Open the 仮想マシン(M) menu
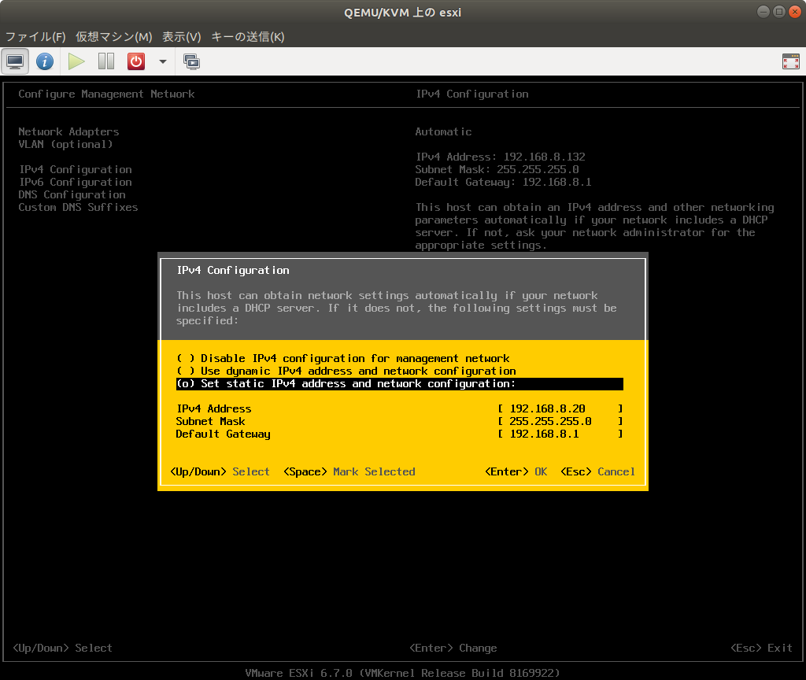Viewport: 806px width, 680px height. click(114, 36)
